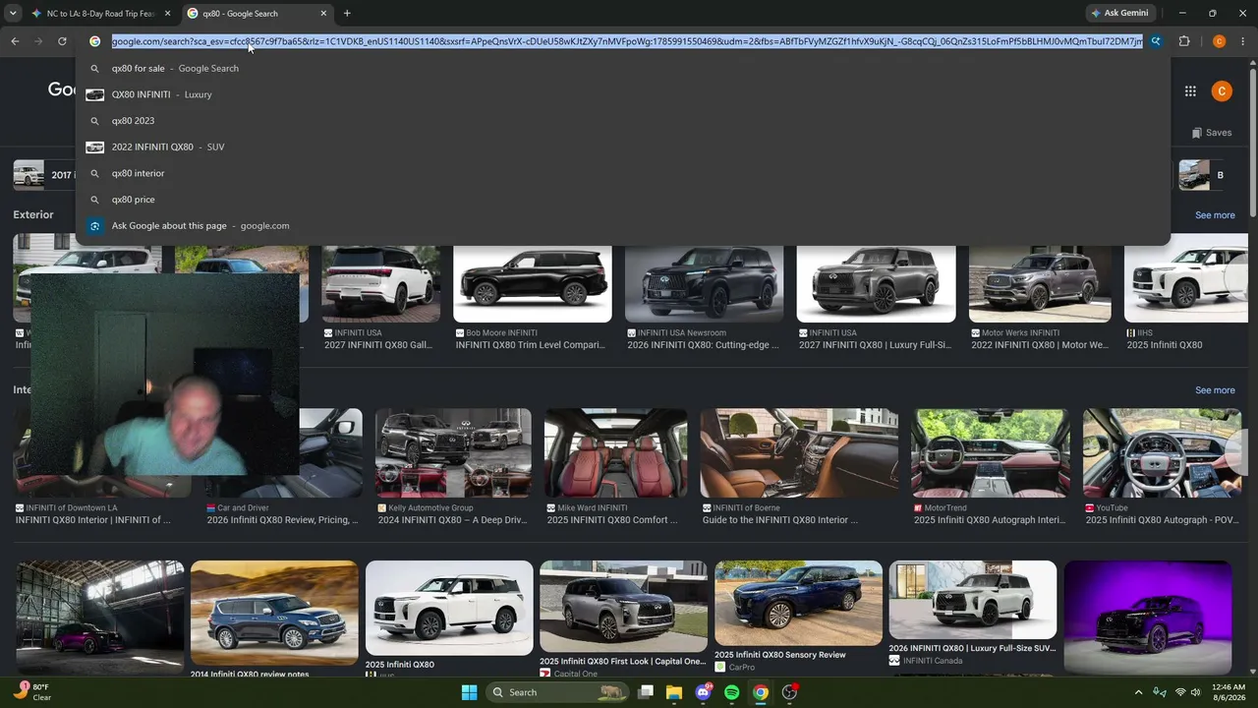Click 'See more' for Exterior section
The height and width of the screenshot is (708, 1258).
(x=1215, y=215)
